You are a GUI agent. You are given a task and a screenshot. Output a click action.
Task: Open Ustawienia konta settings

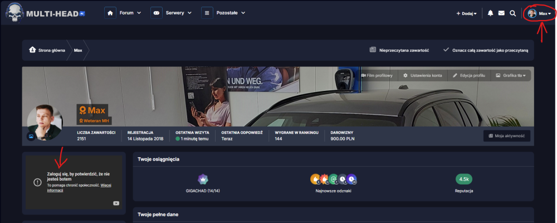423,75
